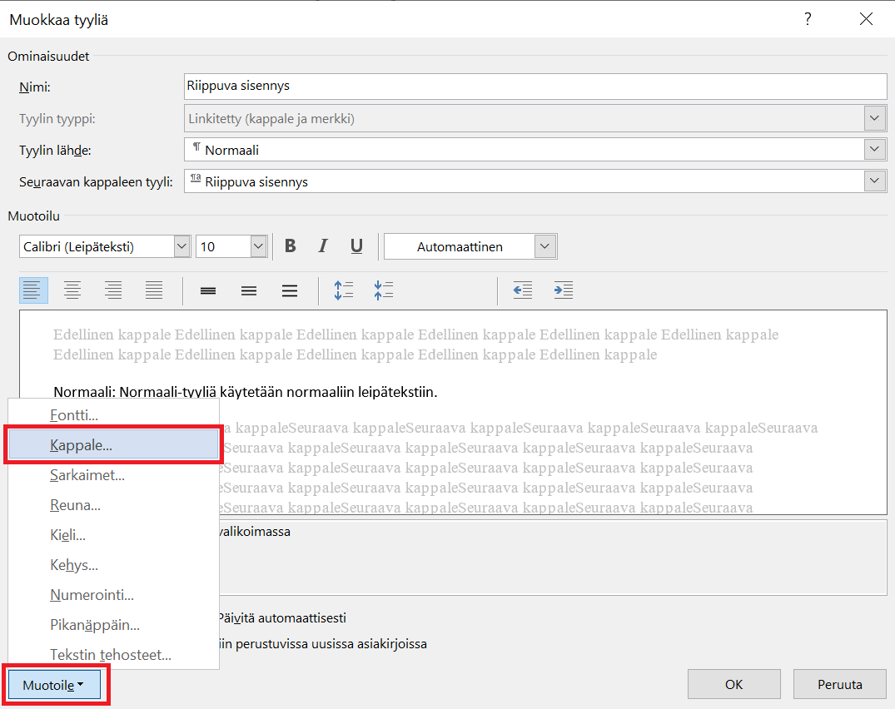
Task: Choose Kehys... from the menu
Action: click(113, 565)
